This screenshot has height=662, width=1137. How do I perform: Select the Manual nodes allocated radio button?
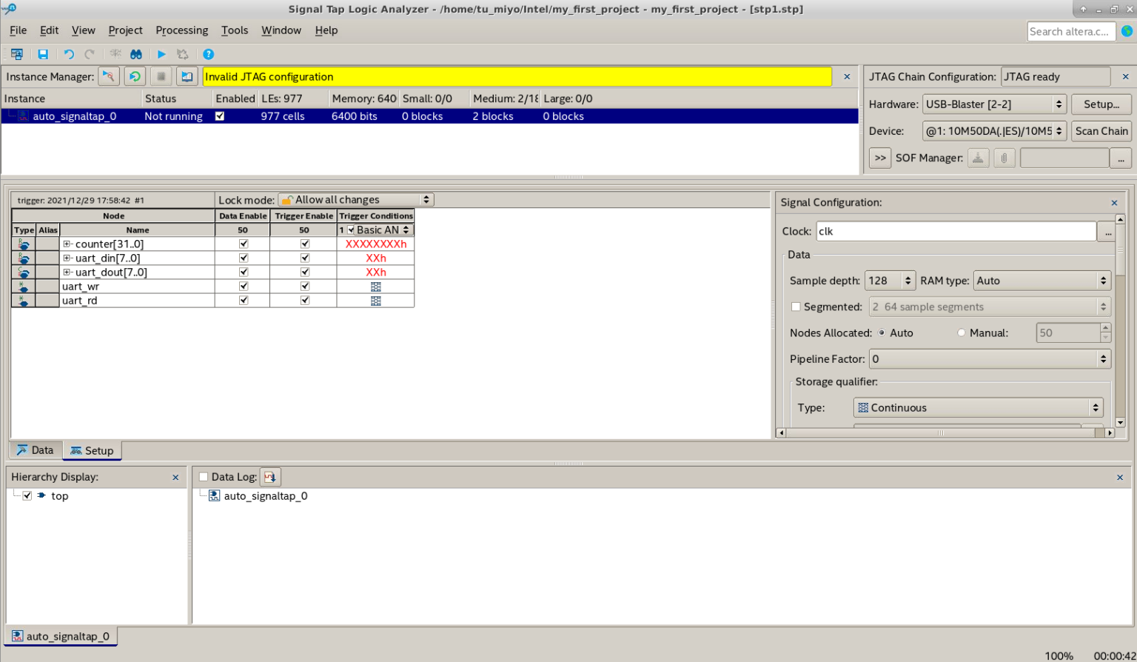[962, 333]
